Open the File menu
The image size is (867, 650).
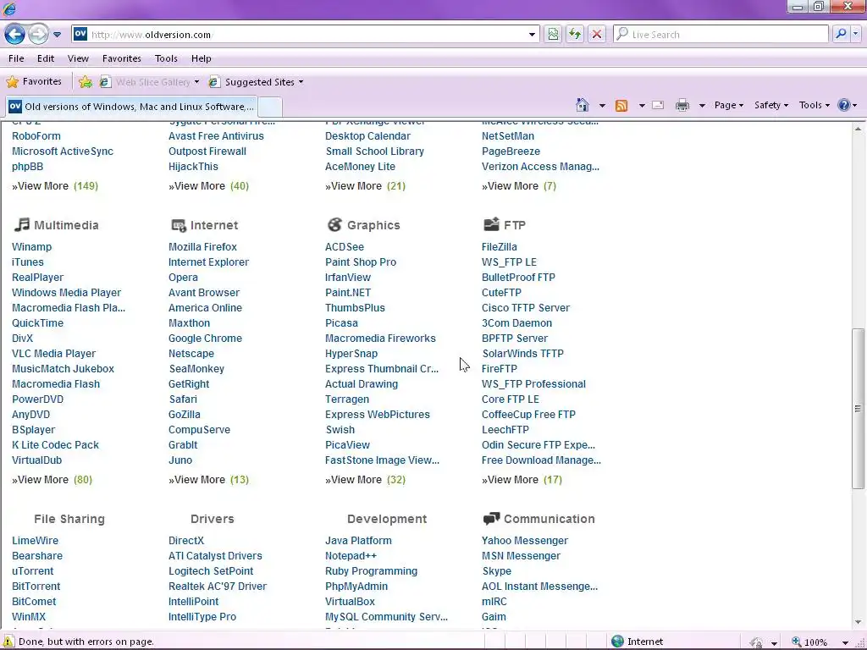click(16, 58)
